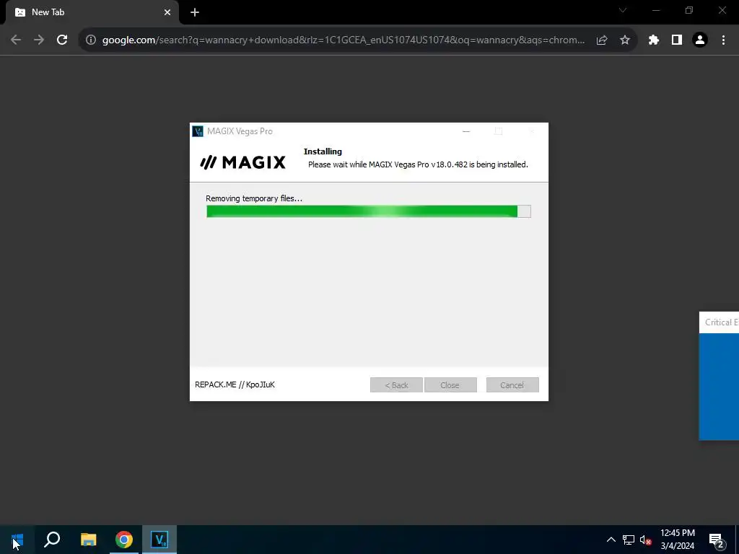Click the installation progress bar
This screenshot has height=554, width=739.
pos(369,211)
